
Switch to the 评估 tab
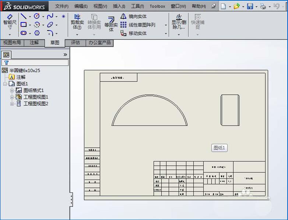[x=75, y=43]
